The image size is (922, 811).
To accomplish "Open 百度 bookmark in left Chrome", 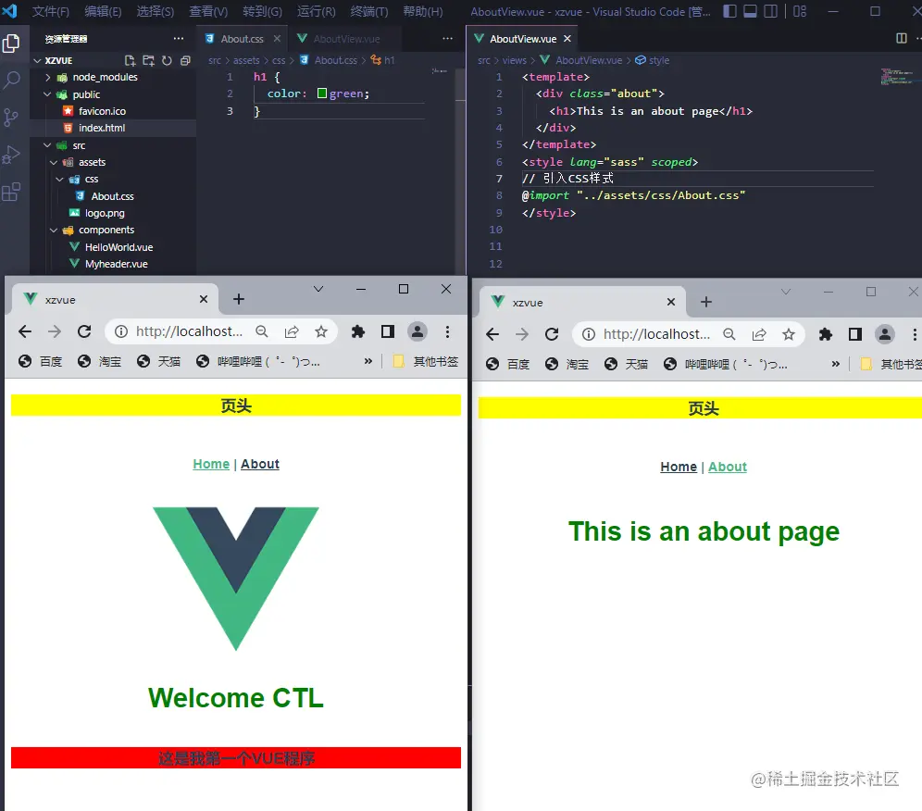I will coord(40,361).
